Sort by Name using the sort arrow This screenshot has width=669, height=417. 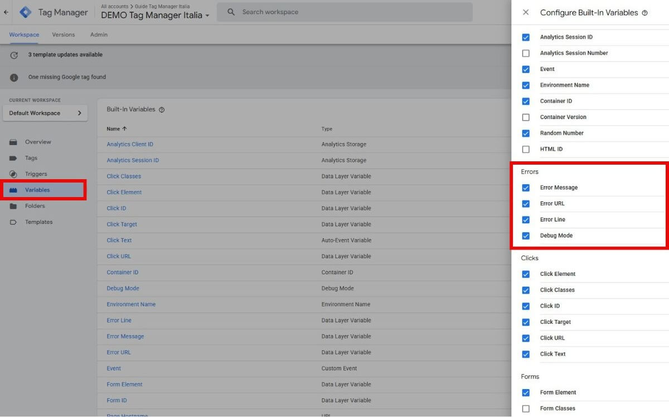pyautogui.click(x=125, y=128)
